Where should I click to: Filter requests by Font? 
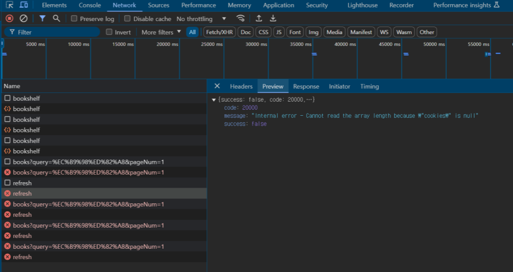[x=295, y=32]
